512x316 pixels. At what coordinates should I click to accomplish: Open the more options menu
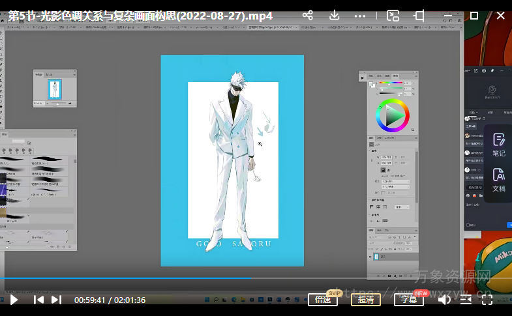pyautogui.click(x=359, y=15)
